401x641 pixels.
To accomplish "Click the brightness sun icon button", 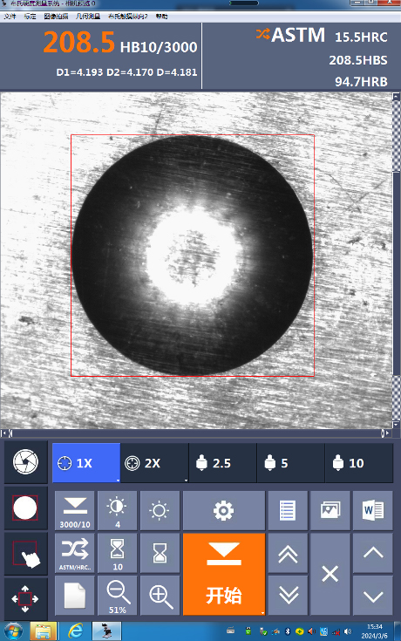I will [x=160, y=510].
